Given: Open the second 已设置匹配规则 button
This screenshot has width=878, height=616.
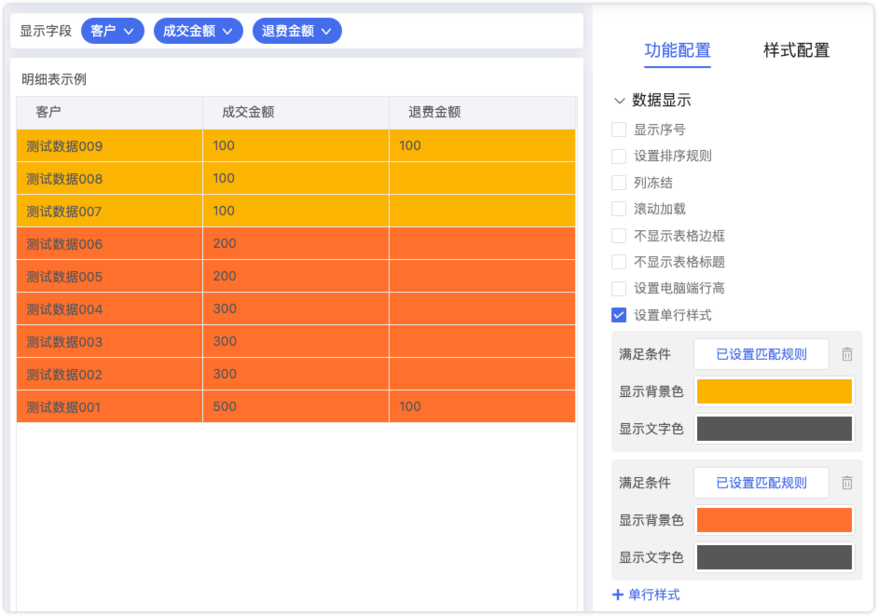Looking at the screenshot, I should tap(761, 483).
